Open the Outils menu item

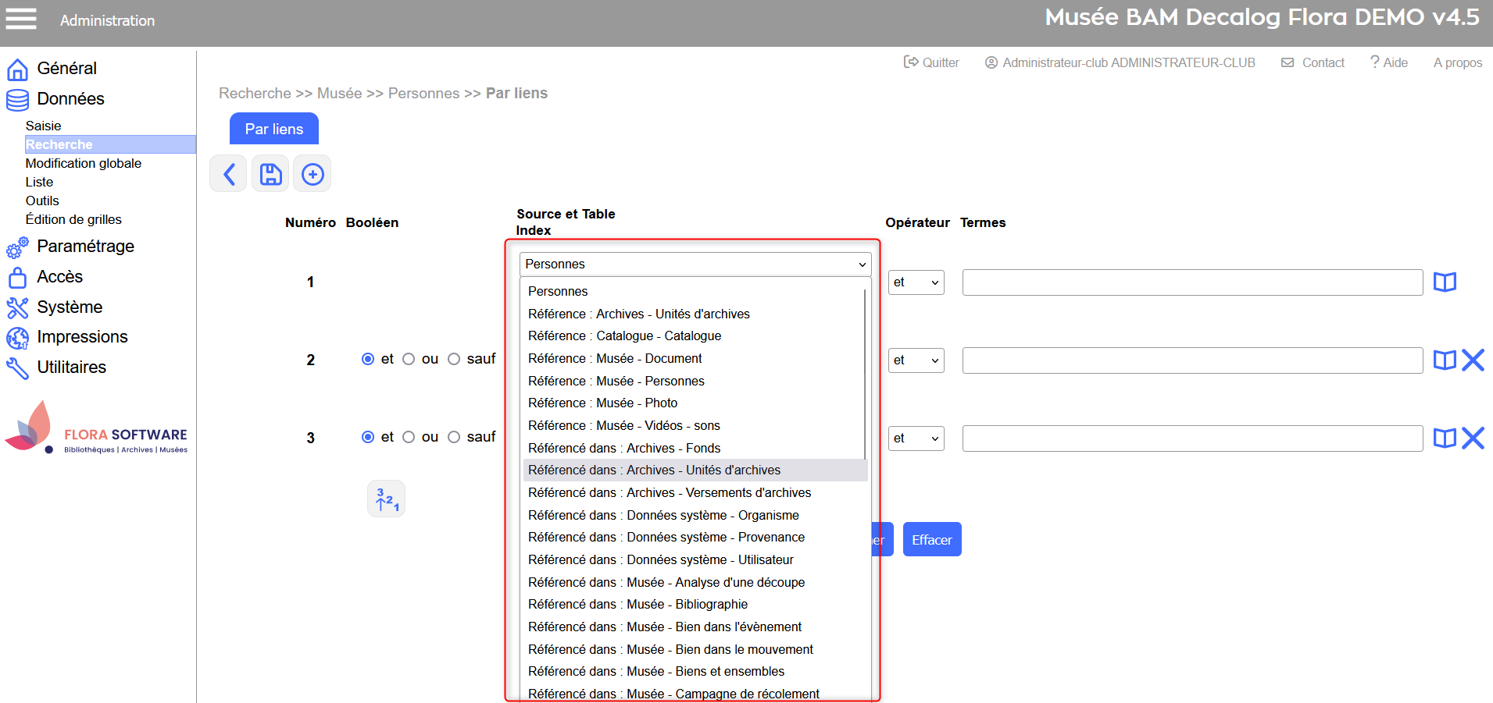click(x=42, y=201)
